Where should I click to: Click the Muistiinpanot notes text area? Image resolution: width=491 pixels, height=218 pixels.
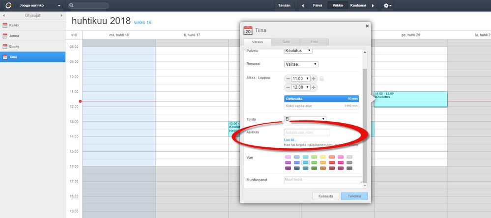pos(323,180)
